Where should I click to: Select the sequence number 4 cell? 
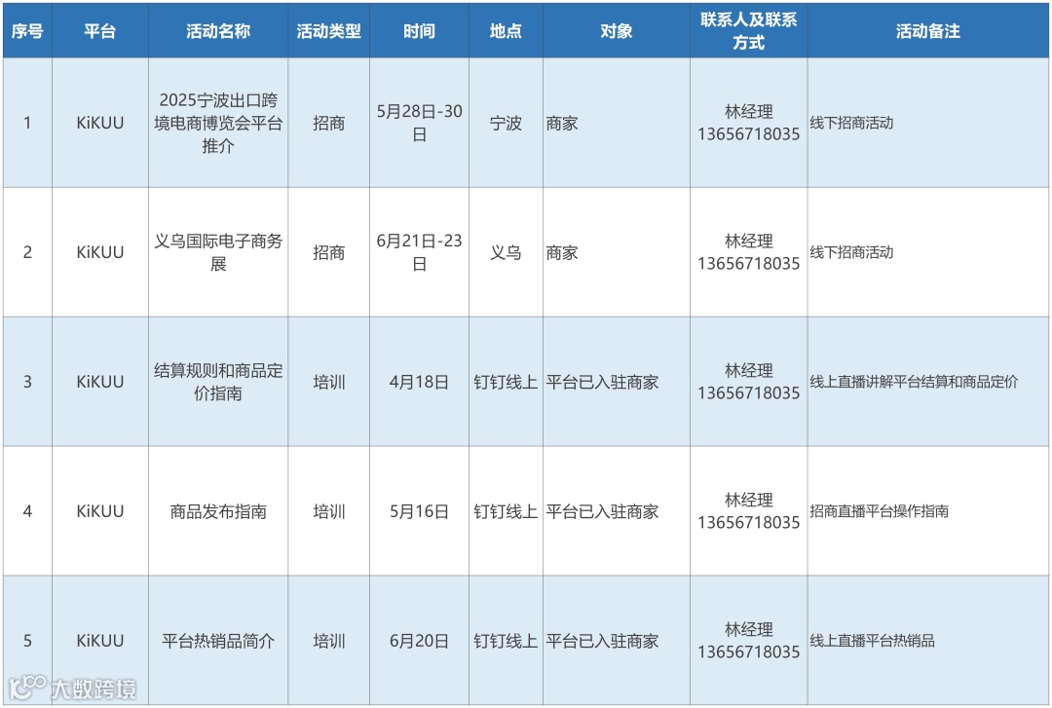tap(27, 511)
